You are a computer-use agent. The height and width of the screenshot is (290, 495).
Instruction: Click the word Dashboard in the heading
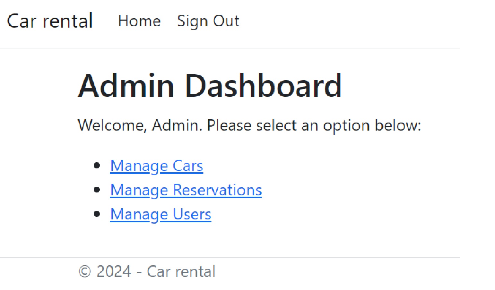click(263, 86)
